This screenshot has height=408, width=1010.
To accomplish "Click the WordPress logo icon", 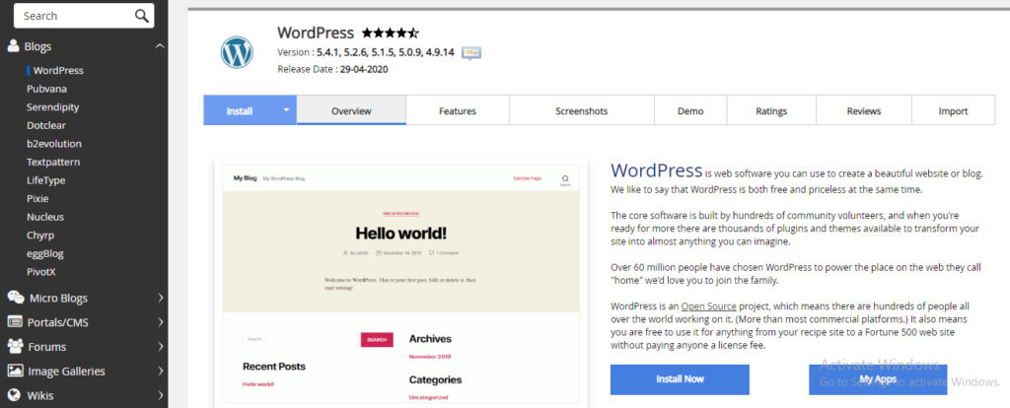I will coord(237,53).
